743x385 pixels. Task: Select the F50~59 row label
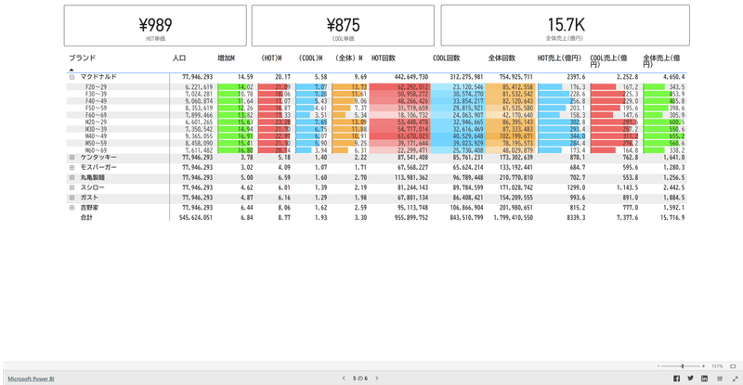pyautogui.click(x=97, y=108)
